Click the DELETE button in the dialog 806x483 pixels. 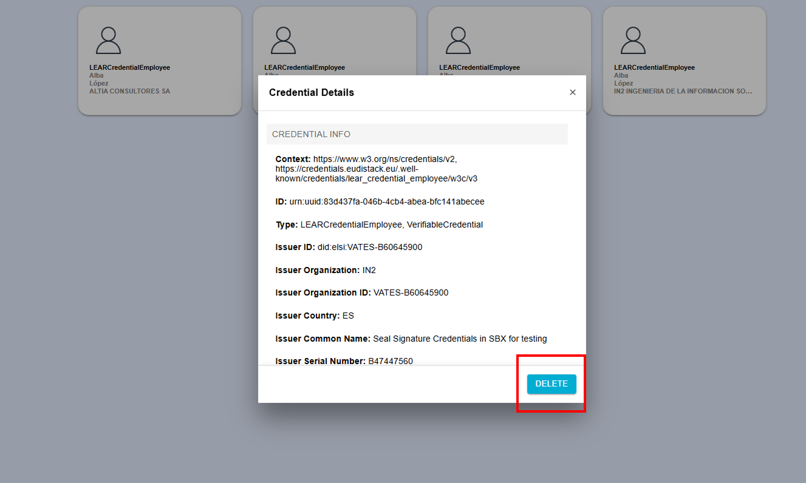(551, 384)
